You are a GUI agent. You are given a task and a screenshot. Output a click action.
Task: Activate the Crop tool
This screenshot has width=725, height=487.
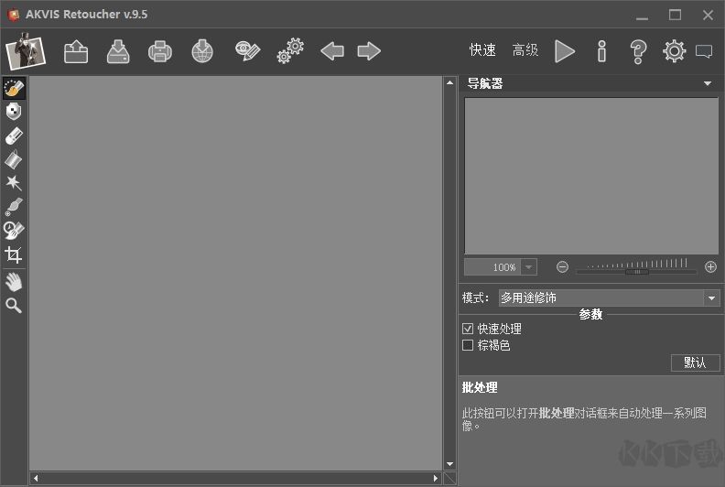click(14, 254)
